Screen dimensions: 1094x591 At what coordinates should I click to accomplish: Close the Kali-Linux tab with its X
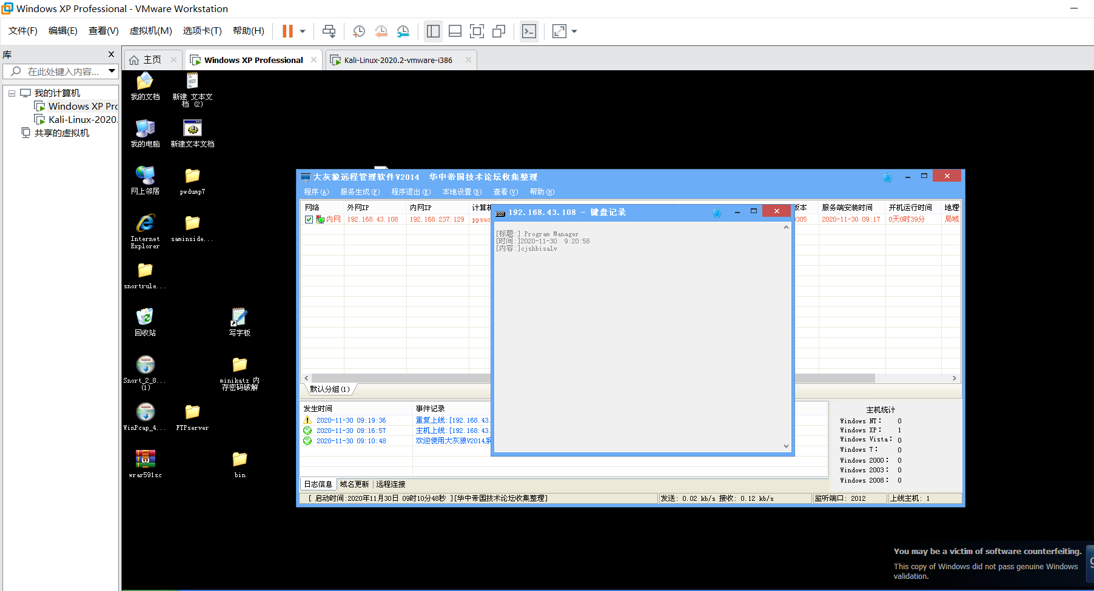tap(468, 60)
